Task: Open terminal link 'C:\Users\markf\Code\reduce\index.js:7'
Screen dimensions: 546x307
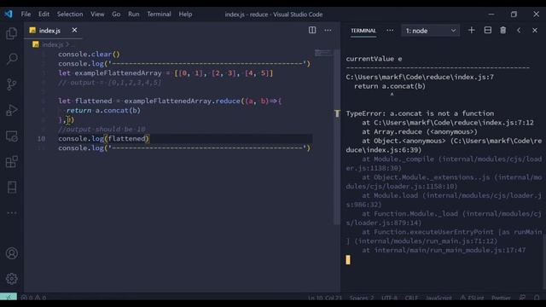Action: (x=420, y=77)
